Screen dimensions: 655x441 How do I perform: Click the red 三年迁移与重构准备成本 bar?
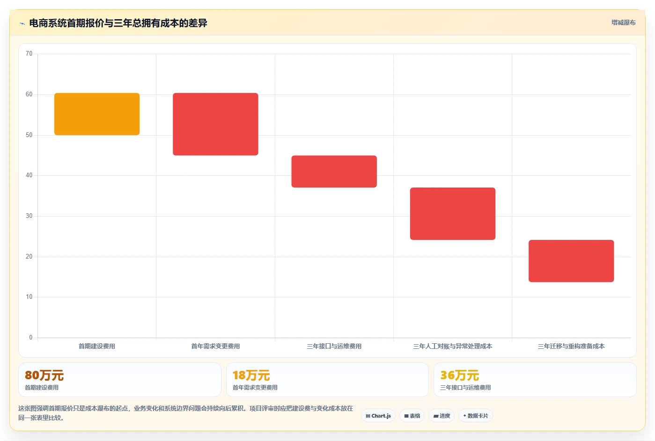pyautogui.click(x=571, y=261)
